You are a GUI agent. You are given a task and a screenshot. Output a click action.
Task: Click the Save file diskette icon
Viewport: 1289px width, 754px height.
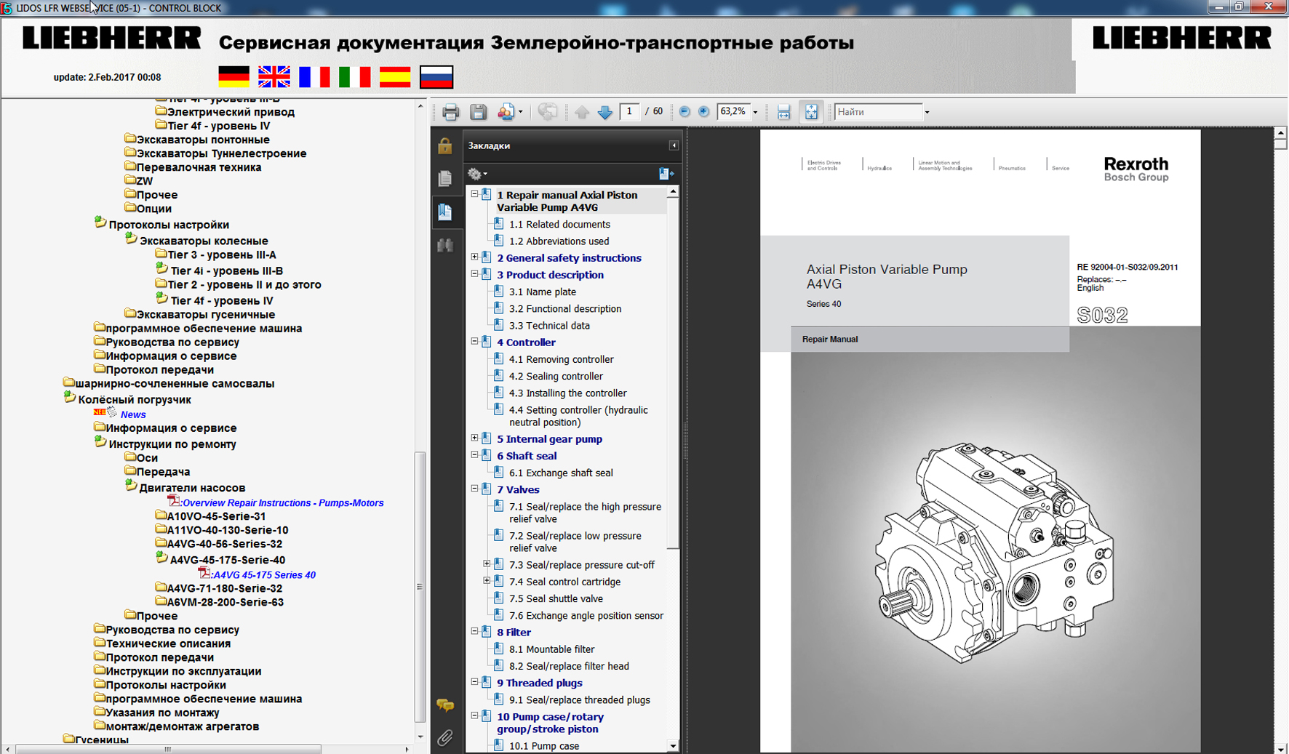pyautogui.click(x=478, y=112)
